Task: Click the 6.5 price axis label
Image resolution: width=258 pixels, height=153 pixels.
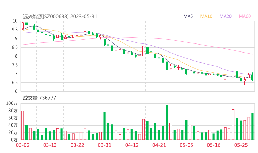Action: 15,82
